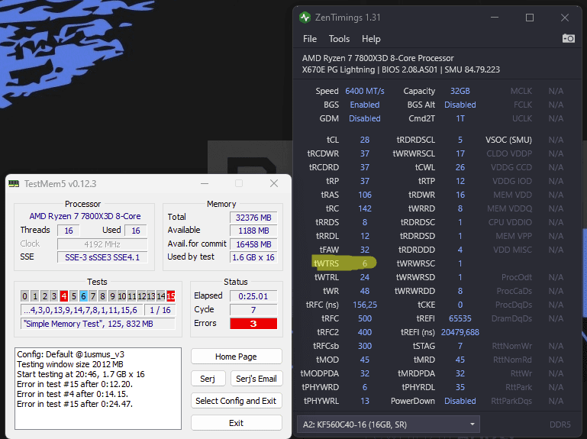Screen dimensions: 587x439
Task: Click the GDM value Disabled
Action: (x=365, y=118)
